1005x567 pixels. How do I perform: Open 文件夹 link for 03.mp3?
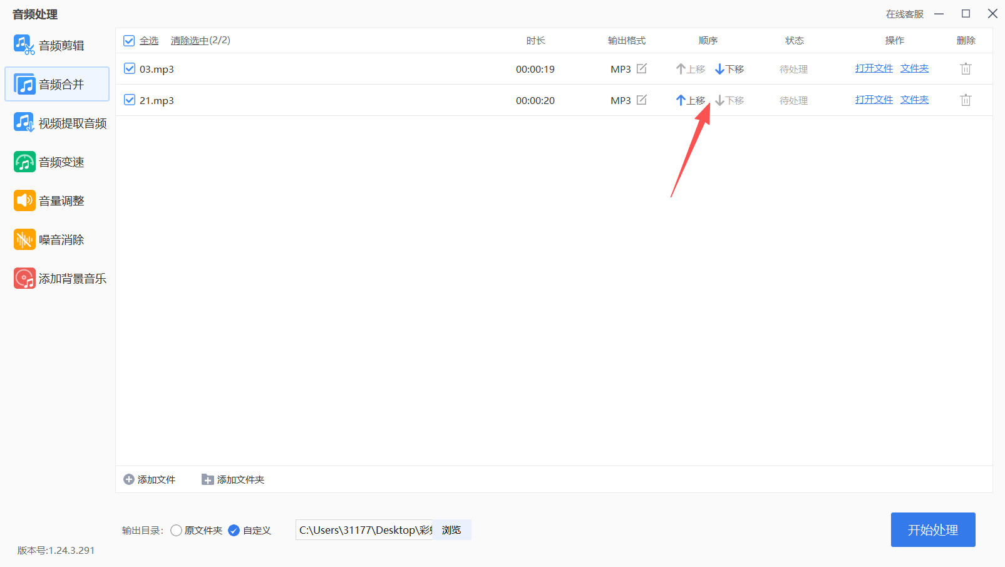click(x=915, y=68)
